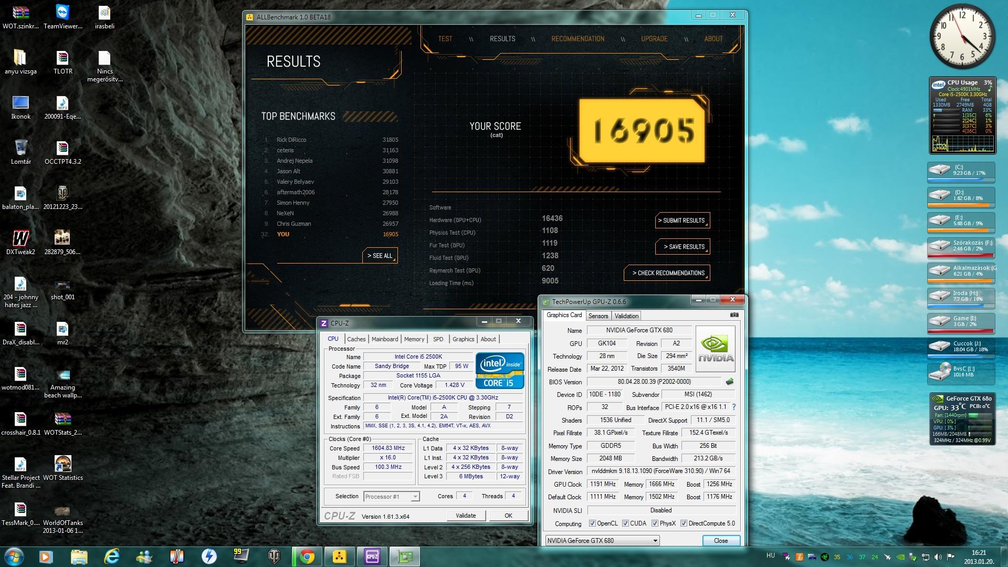
Task: Click CHECK RECOMMENDATIONS button
Action: [x=667, y=273]
